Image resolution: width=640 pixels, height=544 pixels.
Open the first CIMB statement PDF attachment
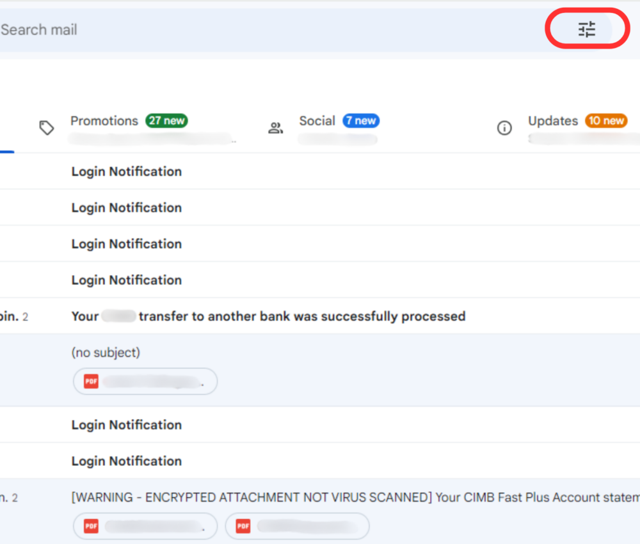tap(145, 525)
